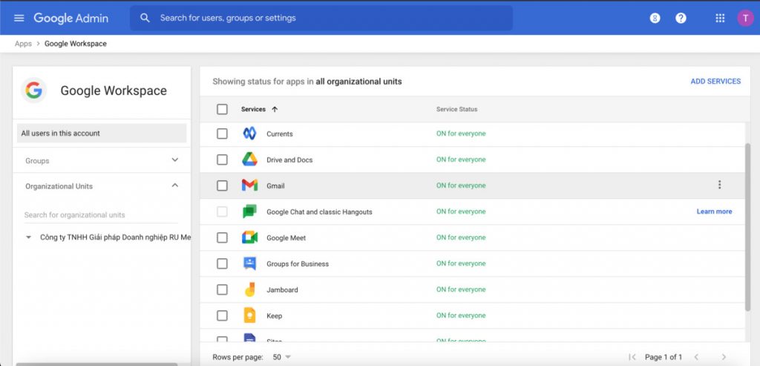The width and height of the screenshot is (760, 366).
Task: Go to the previous page
Action: coord(696,357)
